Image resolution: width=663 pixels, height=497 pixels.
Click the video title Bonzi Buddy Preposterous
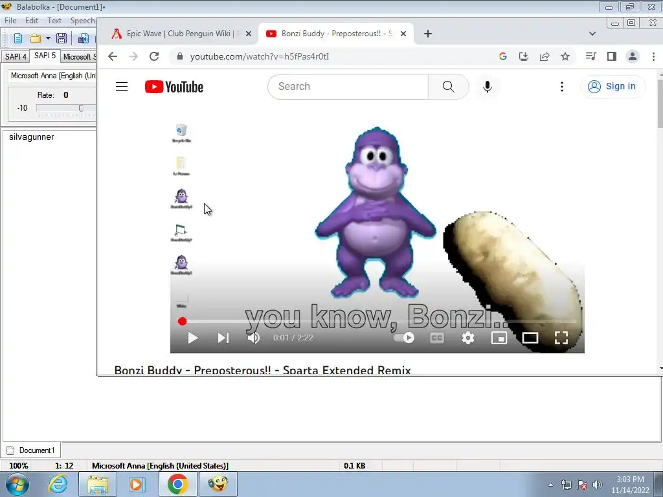(263, 370)
